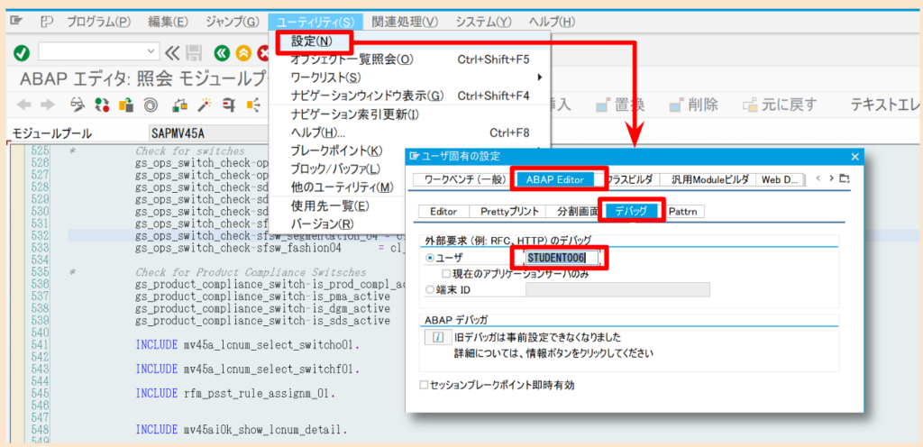
Task: Open ブロック/バッファ(L) submenu entry
Action: pos(337,169)
